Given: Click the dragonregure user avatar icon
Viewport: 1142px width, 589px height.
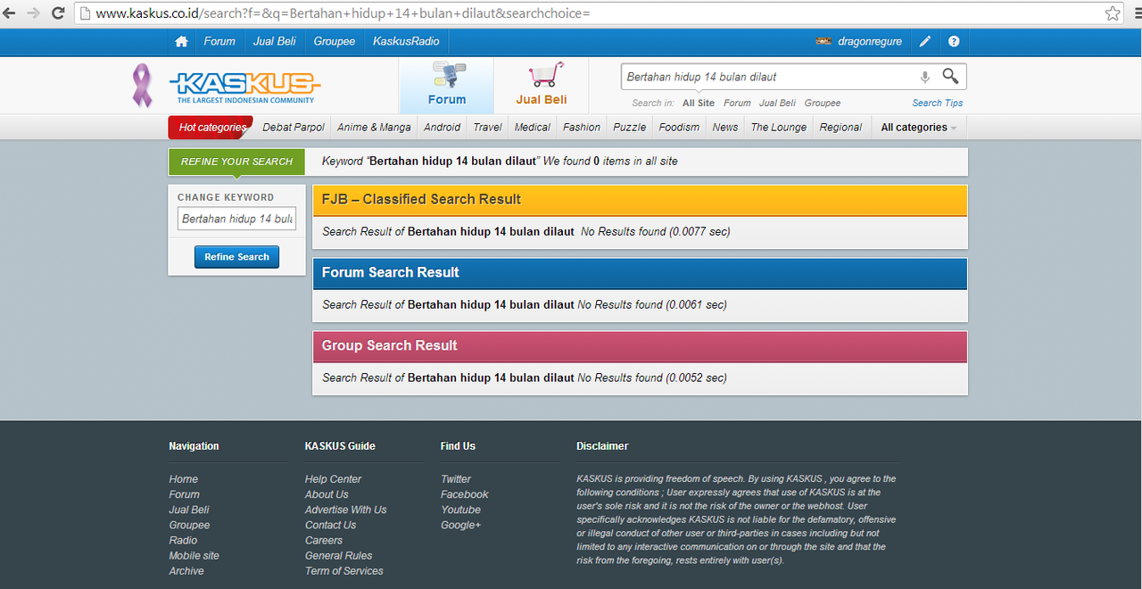Looking at the screenshot, I should pos(823,41).
